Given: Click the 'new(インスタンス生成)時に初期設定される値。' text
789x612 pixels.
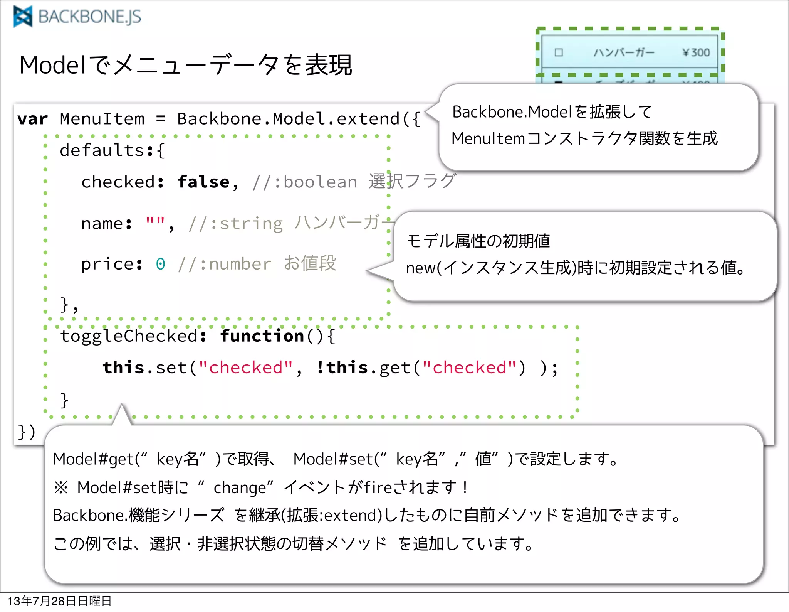Looking at the screenshot, I should (x=576, y=268).
